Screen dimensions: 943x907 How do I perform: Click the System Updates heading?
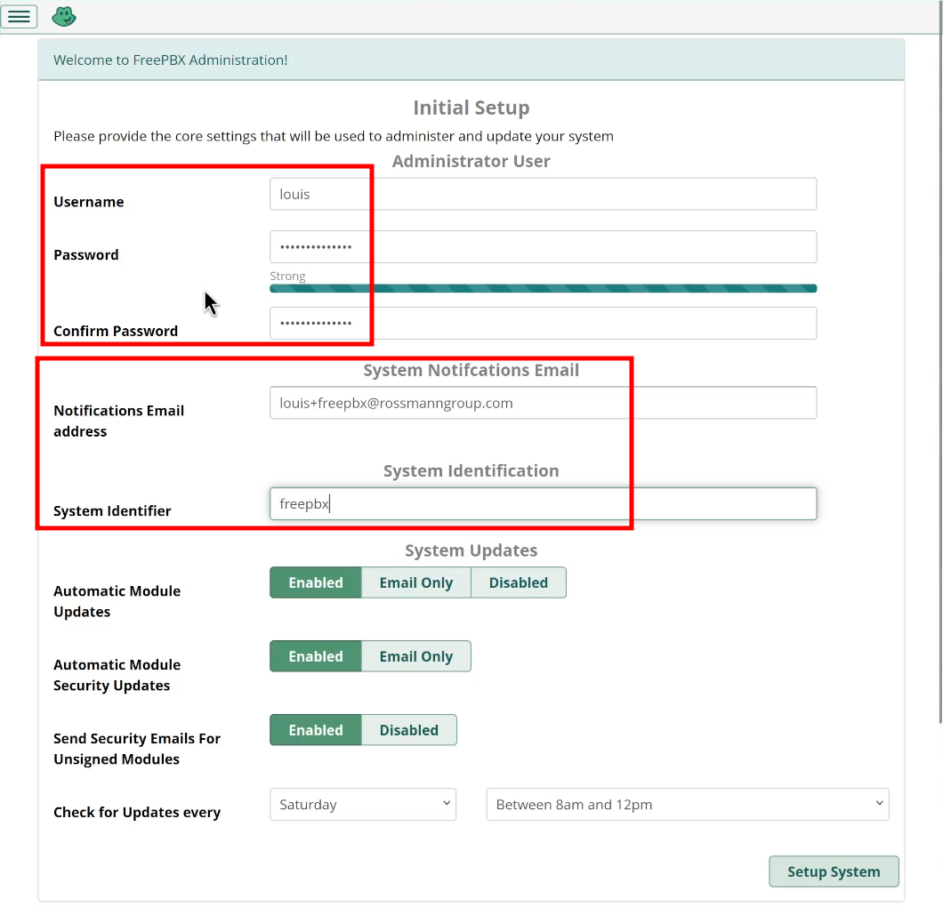tap(471, 550)
